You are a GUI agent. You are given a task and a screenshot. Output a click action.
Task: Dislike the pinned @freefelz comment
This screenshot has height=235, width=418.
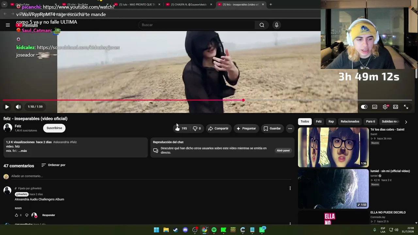click(x=27, y=215)
